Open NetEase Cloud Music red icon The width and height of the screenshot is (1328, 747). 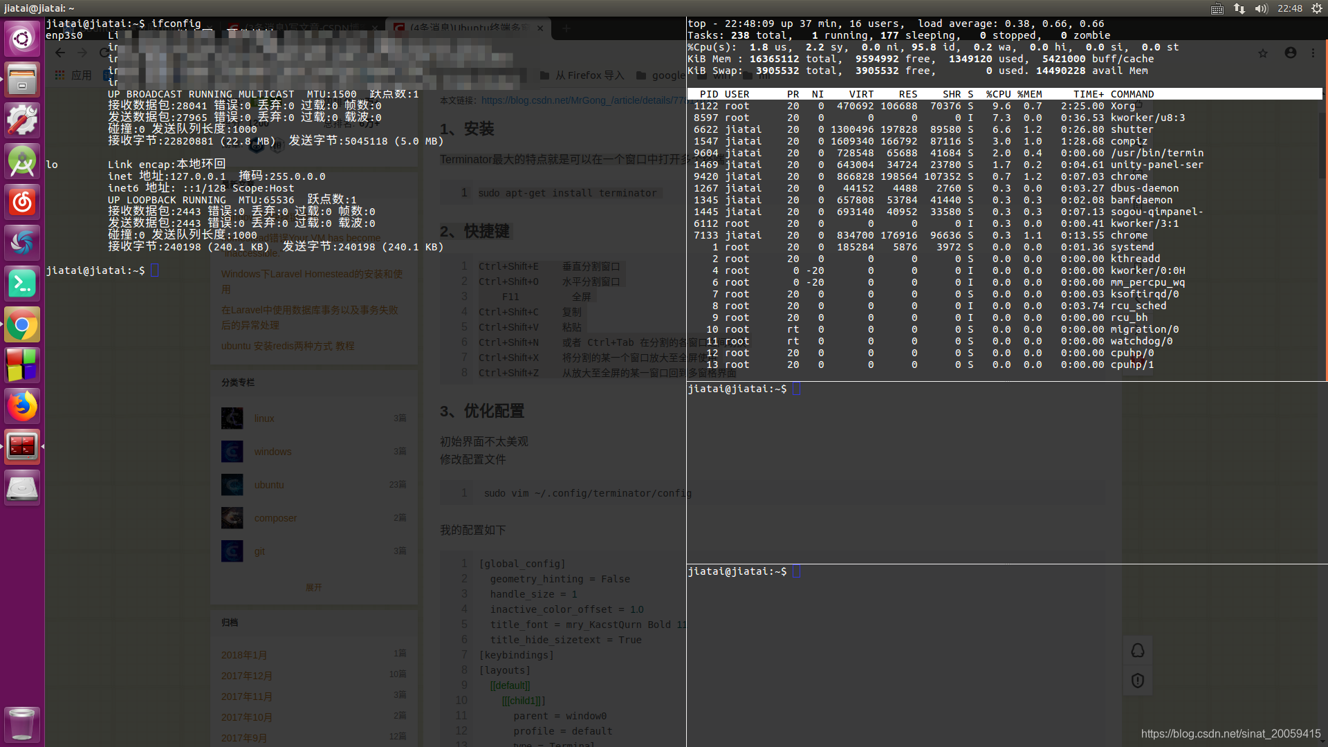22,202
